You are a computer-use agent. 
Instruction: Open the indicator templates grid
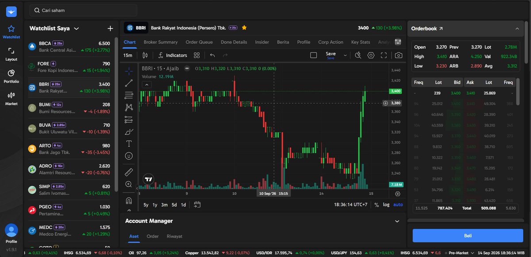point(197,55)
